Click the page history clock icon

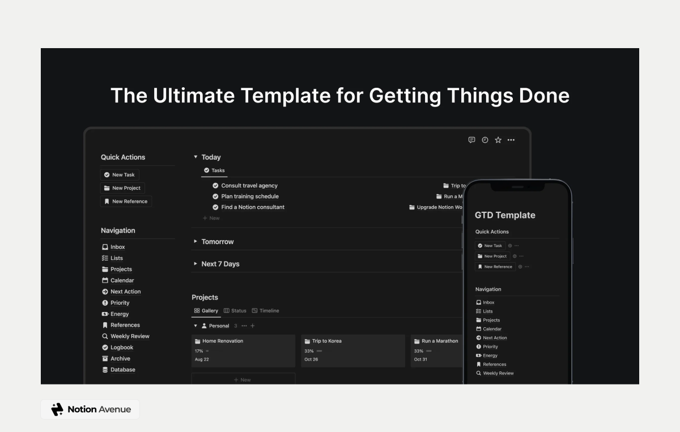tap(484, 140)
